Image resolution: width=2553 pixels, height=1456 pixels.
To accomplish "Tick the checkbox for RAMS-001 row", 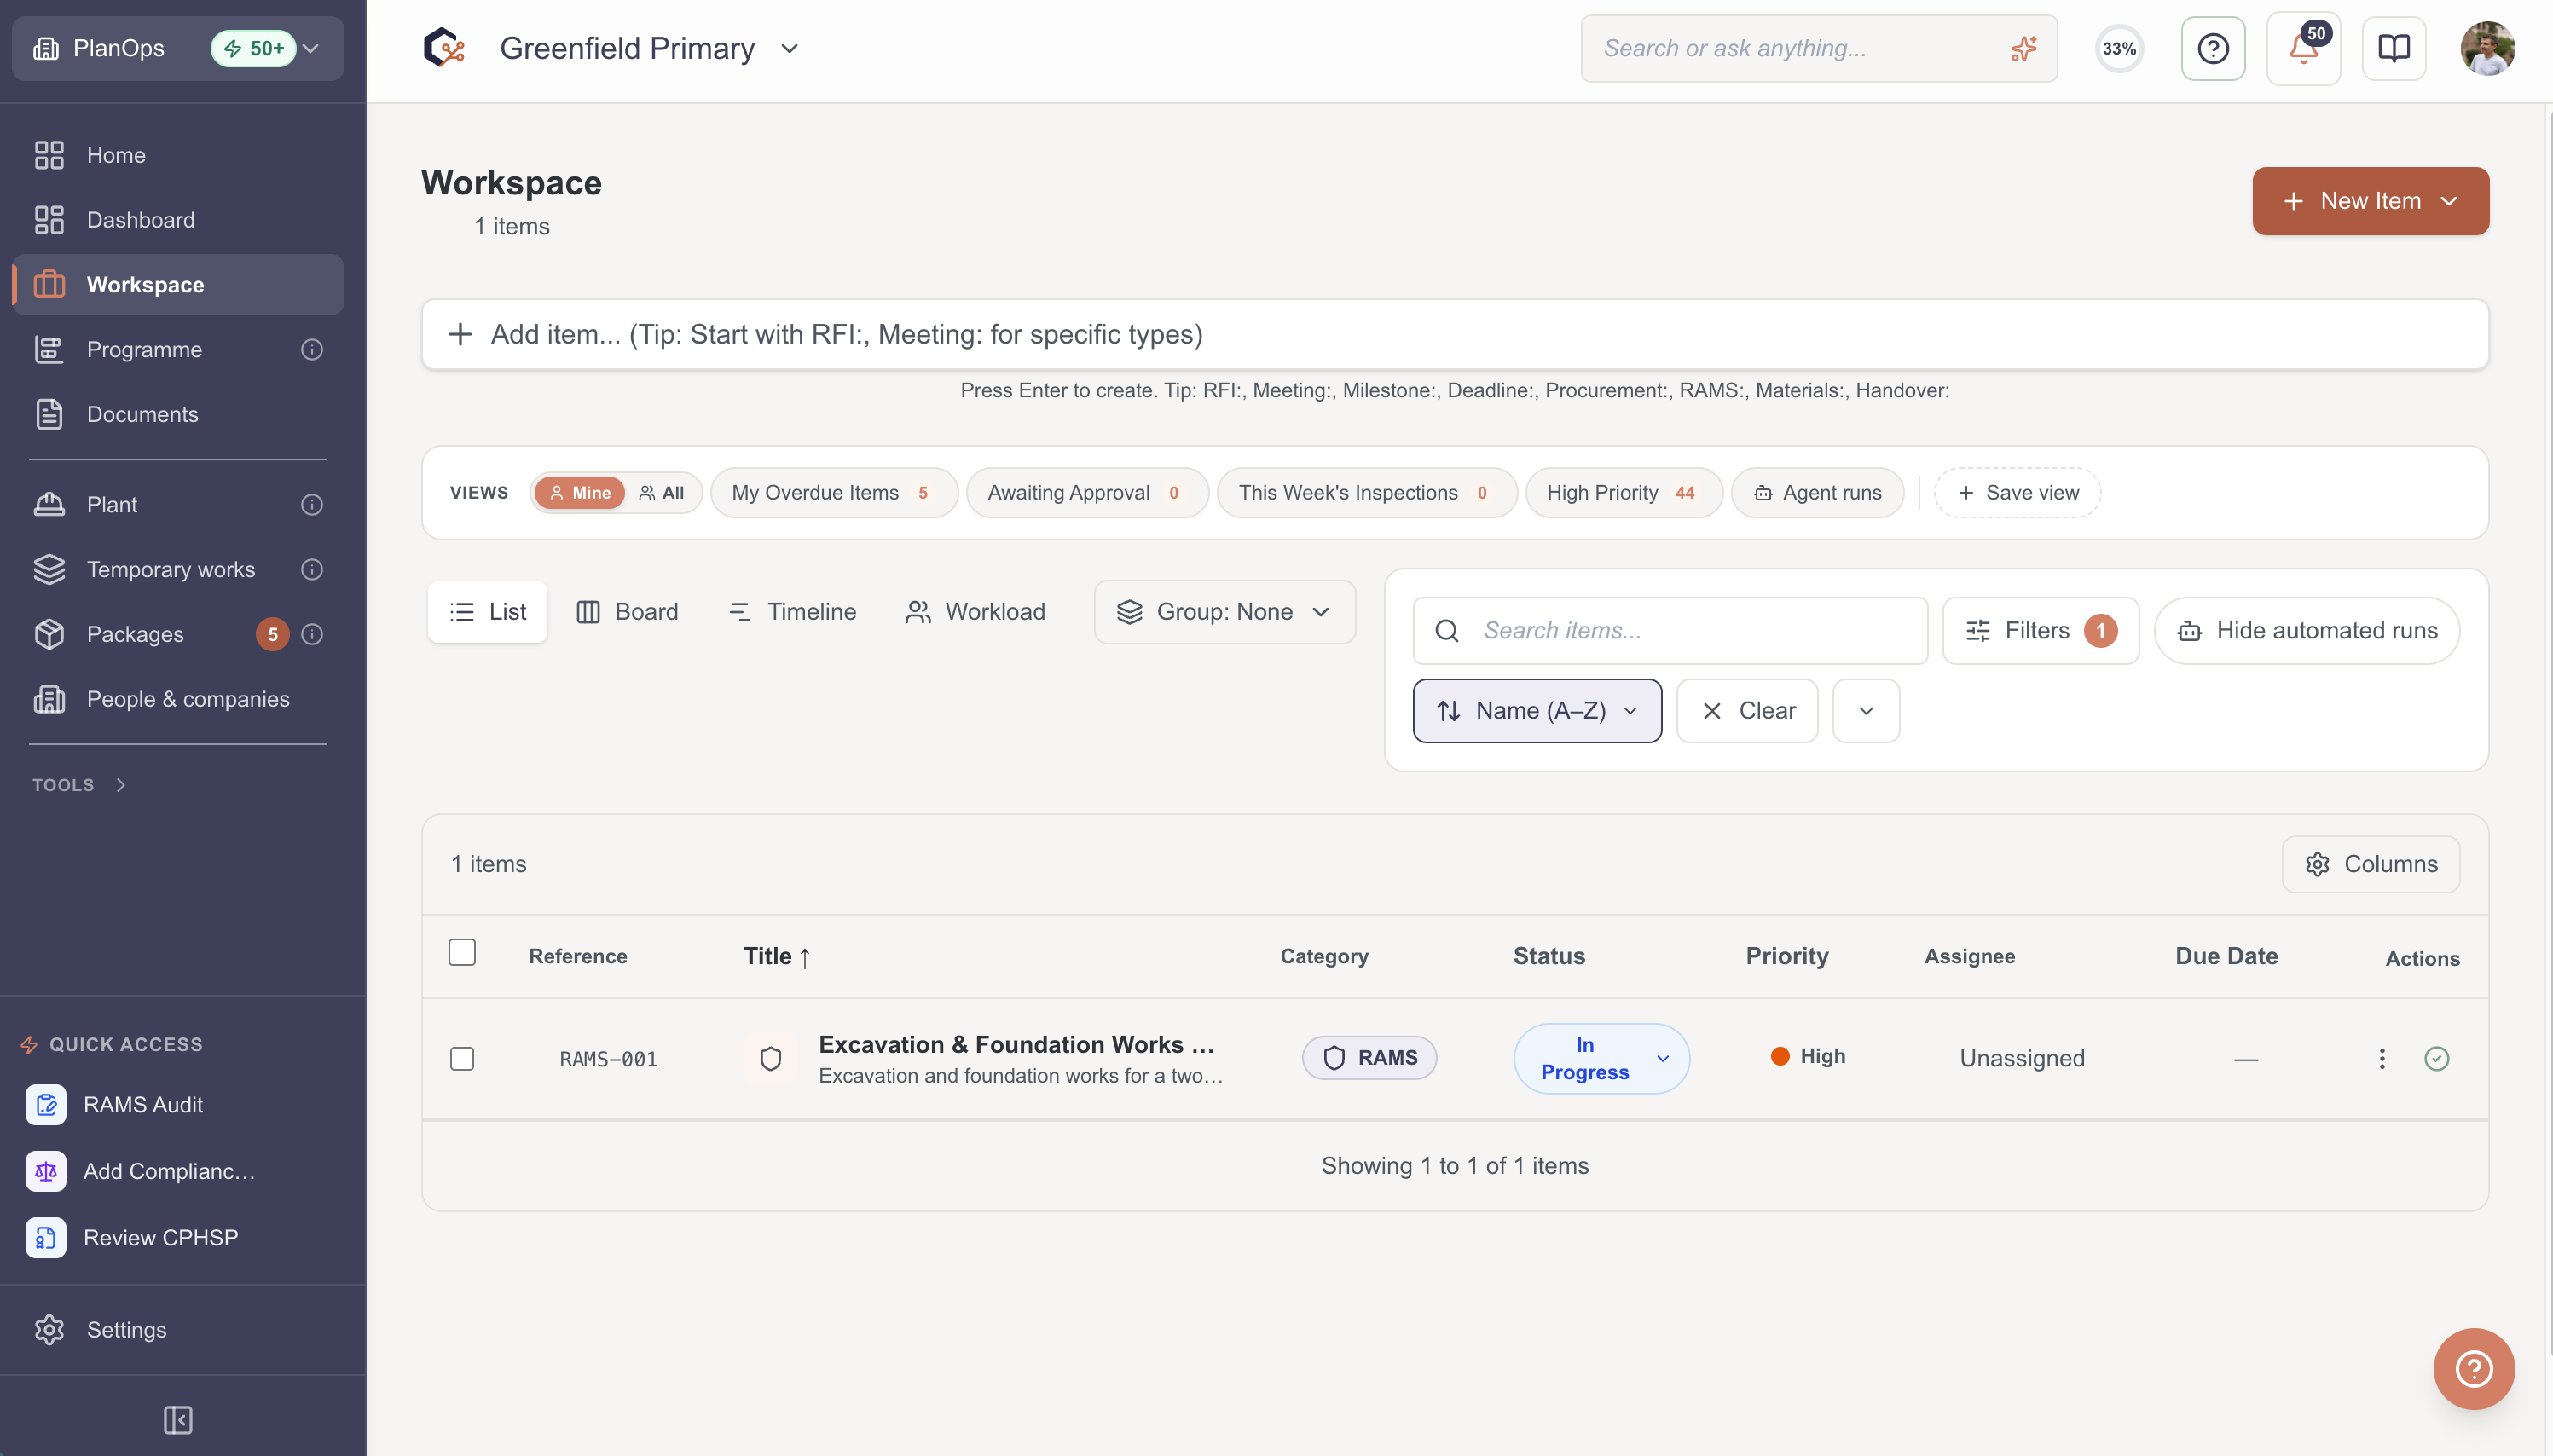I will click(462, 1058).
